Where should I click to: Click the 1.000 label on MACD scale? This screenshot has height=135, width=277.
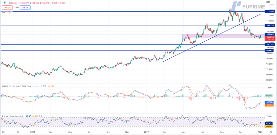[269, 87]
